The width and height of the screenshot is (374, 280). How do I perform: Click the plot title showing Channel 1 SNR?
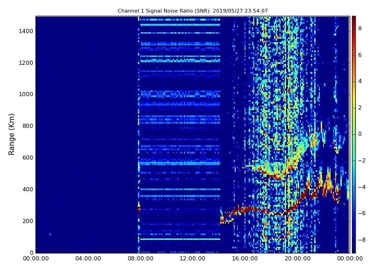[x=193, y=11]
